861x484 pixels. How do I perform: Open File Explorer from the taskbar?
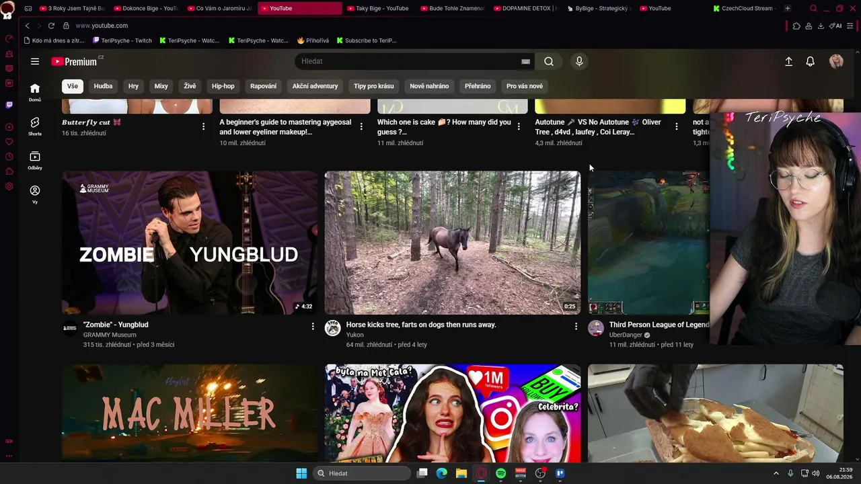(461, 473)
